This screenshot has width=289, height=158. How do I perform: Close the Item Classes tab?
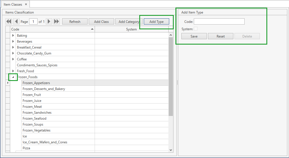26,4
